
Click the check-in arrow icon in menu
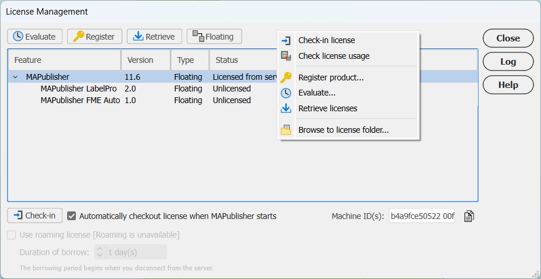[286, 41]
